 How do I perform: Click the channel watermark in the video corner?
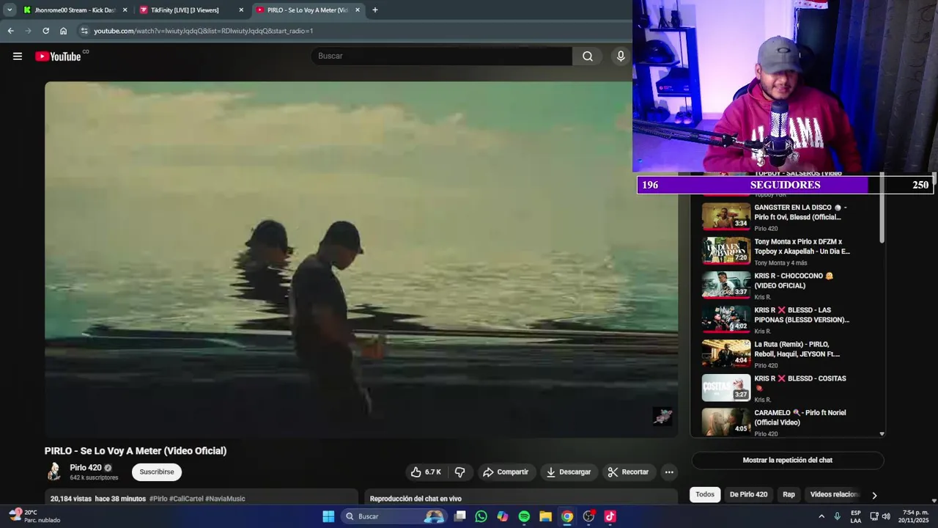662,417
